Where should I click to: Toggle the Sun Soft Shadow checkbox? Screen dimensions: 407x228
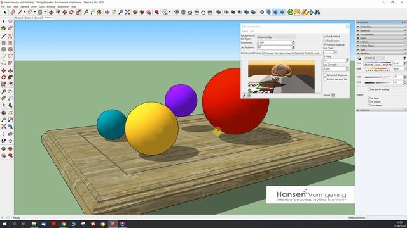click(325, 45)
